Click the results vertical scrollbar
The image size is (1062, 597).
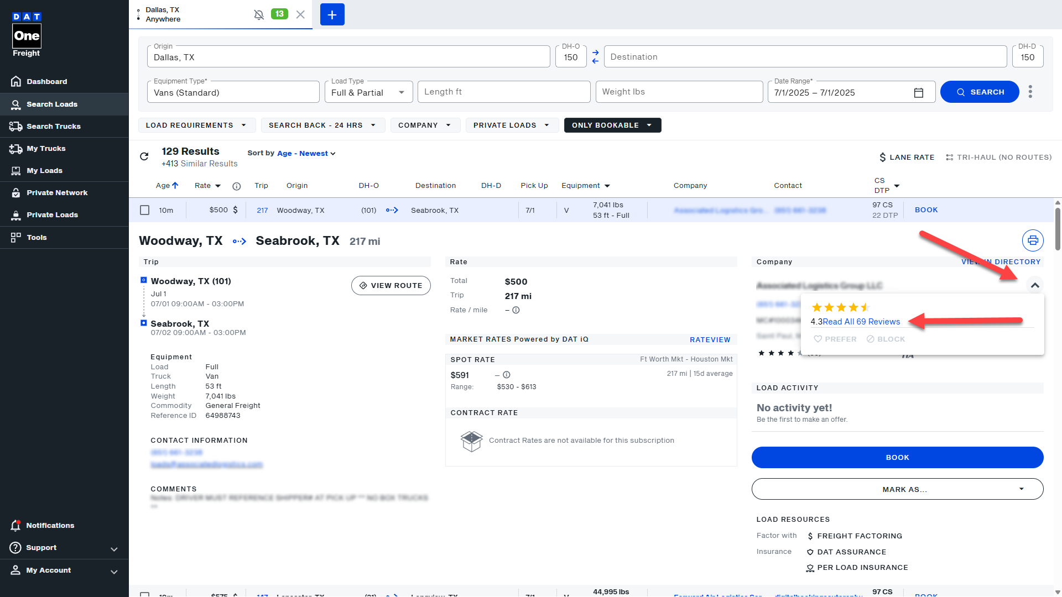1058,229
